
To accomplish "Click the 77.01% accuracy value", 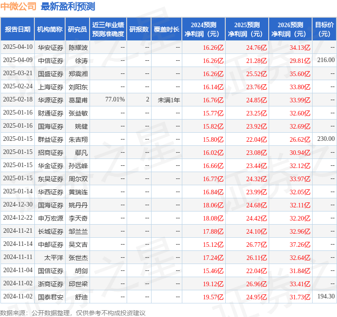I will tap(115, 100).
